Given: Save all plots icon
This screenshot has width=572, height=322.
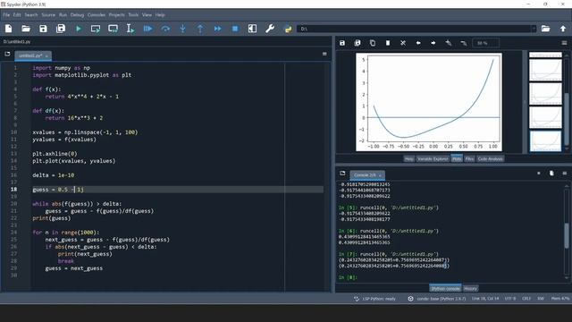Looking at the screenshot, I should click(357, 43).
